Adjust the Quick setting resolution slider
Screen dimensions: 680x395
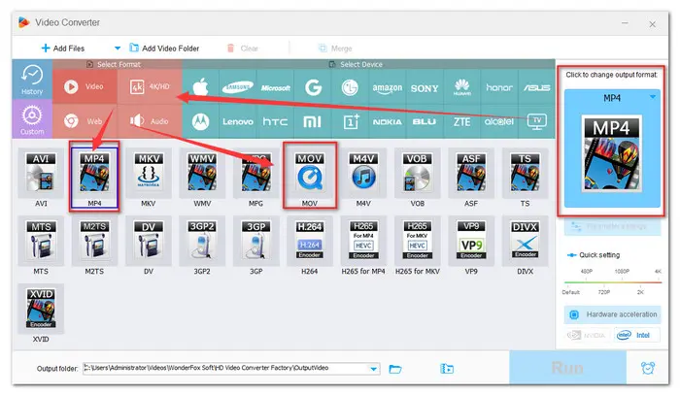pyautogui.click(x=613, y=282)
